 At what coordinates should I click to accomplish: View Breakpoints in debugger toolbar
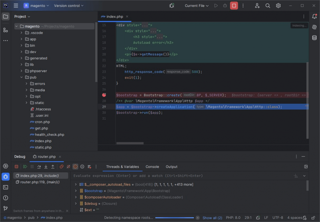click(x=62, y=166)
